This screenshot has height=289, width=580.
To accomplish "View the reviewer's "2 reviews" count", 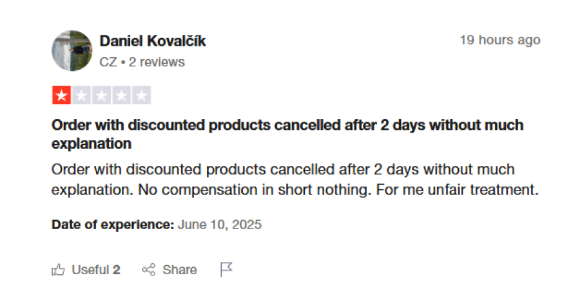I will (157, 62).
